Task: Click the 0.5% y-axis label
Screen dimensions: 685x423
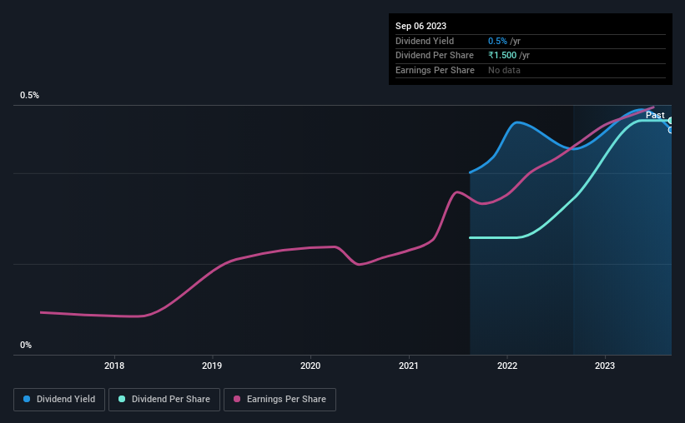Action: coord(29,95)
